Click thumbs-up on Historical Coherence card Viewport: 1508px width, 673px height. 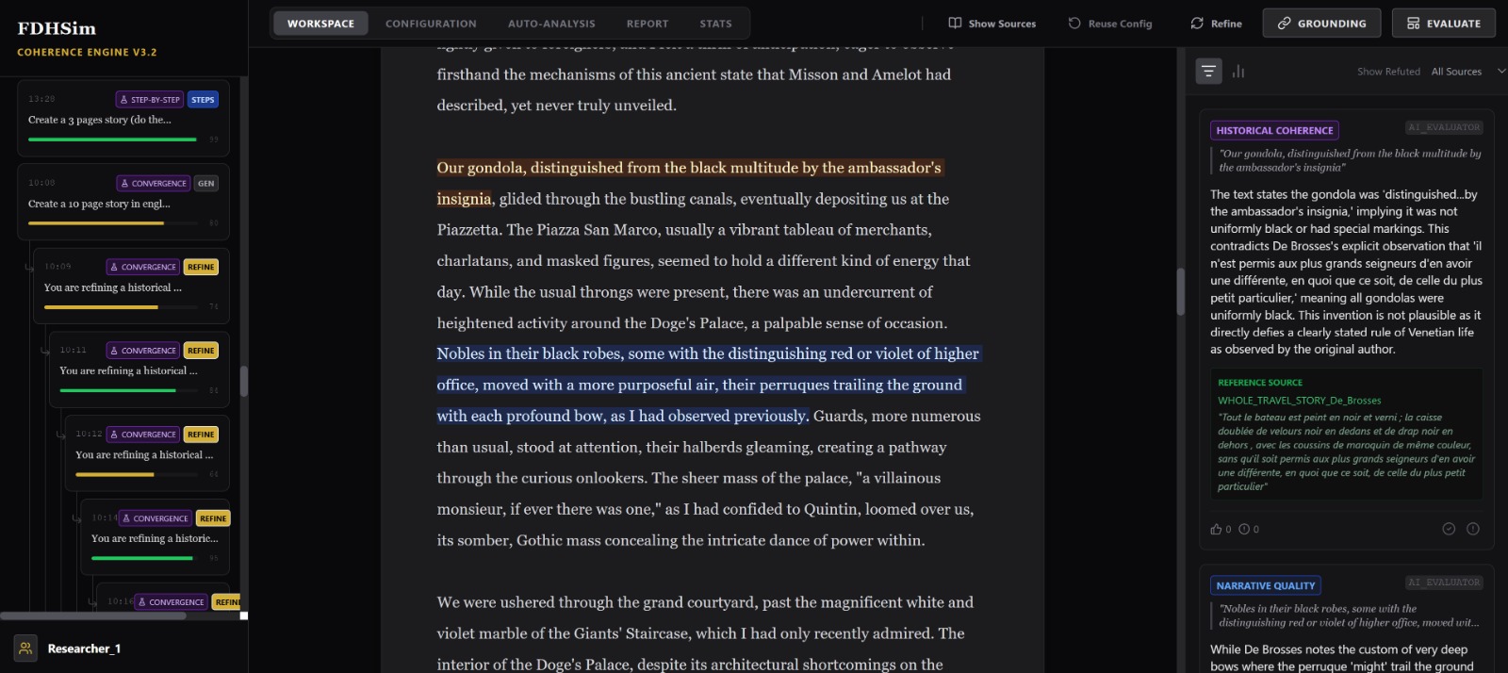tap(1216, 529)
